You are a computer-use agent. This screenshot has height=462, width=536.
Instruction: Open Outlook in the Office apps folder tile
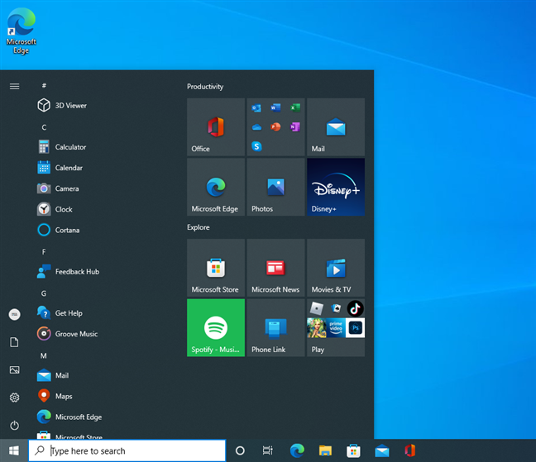pos(256,108)
